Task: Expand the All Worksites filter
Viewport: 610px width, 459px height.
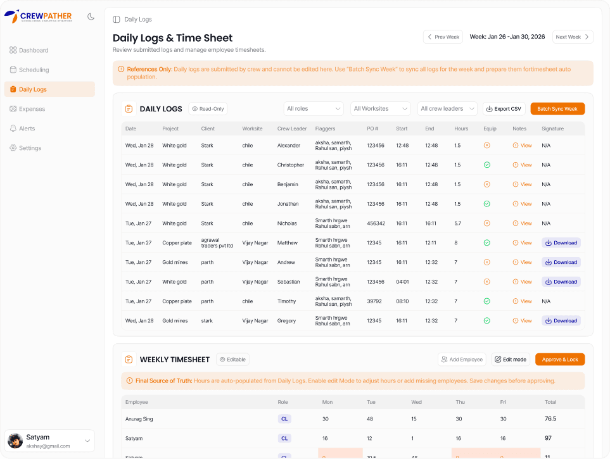Action: coord(380,109)
